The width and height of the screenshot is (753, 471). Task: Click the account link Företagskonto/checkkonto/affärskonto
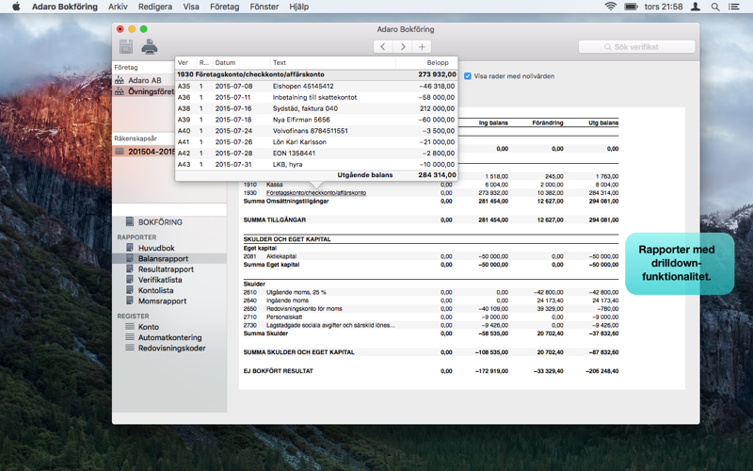[316, 193]
